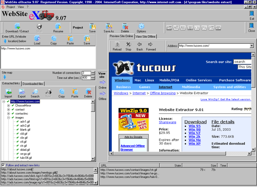This screenshot has width=257, height=187.
Task: Adjust Number of connections spinner
Action: coord(93,73)
